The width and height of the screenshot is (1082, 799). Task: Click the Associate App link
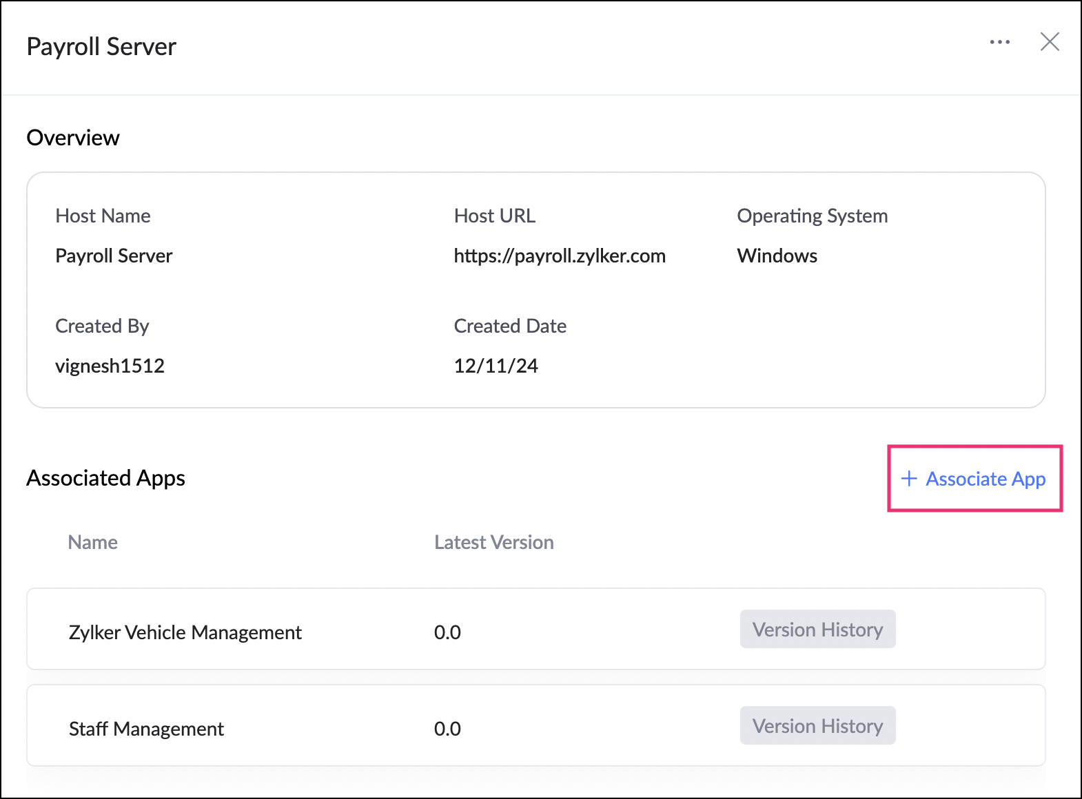coord(985,479)
